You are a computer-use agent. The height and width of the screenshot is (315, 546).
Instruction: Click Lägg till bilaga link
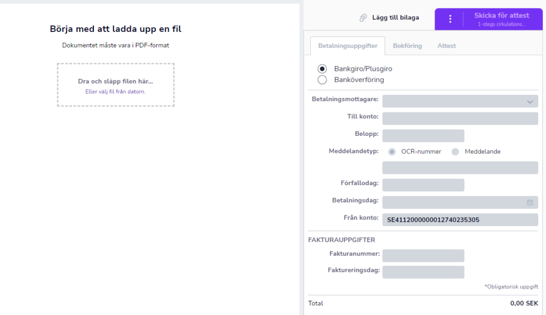pyautogui.click(x=396, y=18)
